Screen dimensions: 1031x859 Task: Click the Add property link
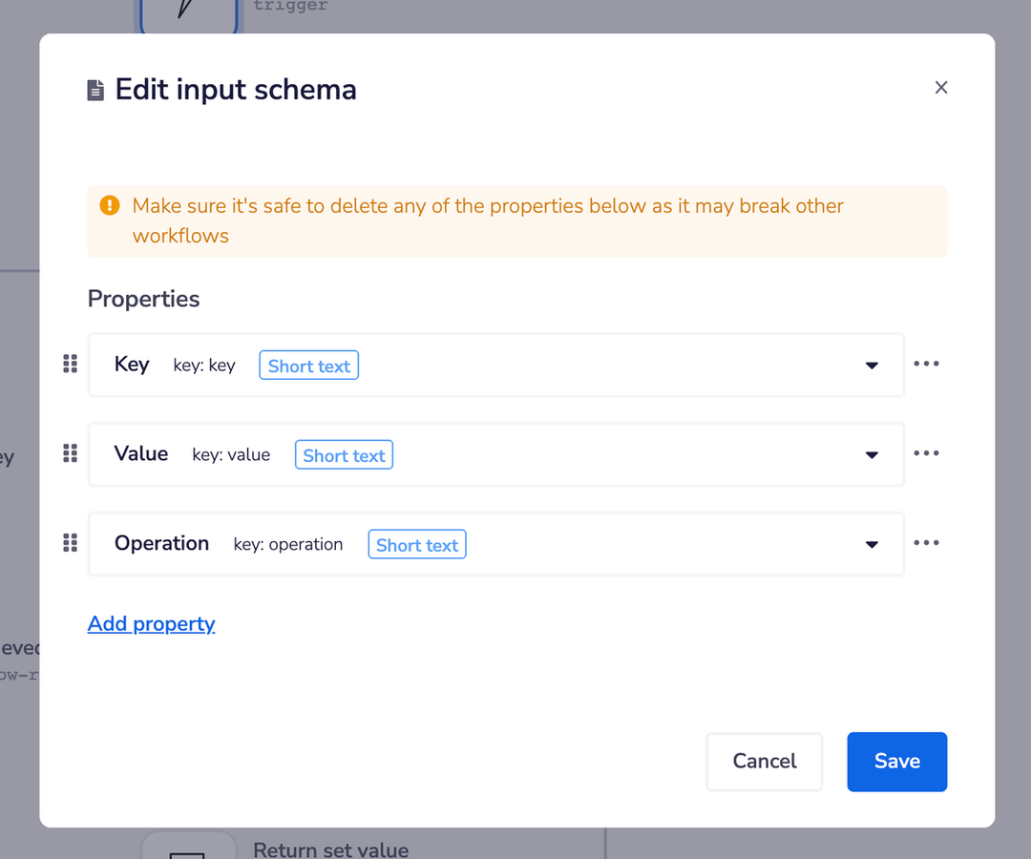point(151,624)
